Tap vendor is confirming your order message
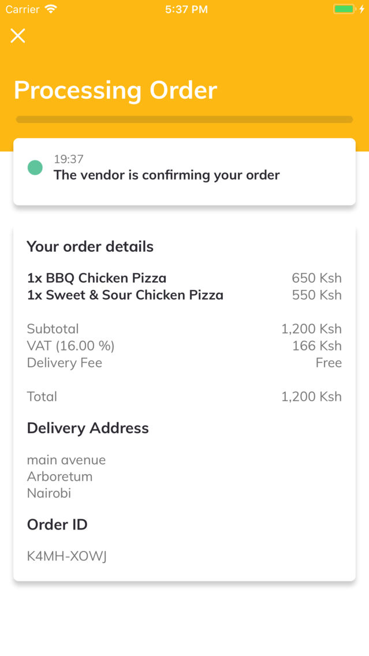The width and height of the screenshot is (369, 656). click(x=166, y=175)
